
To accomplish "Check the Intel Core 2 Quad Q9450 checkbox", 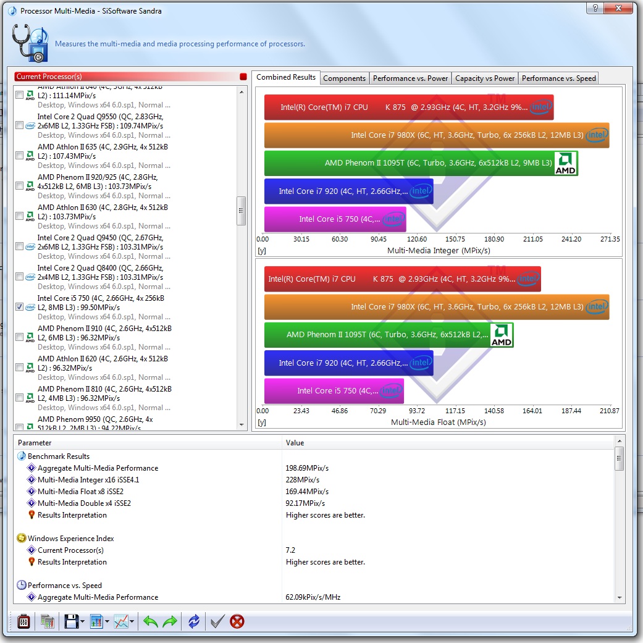I will pos(19,246).
